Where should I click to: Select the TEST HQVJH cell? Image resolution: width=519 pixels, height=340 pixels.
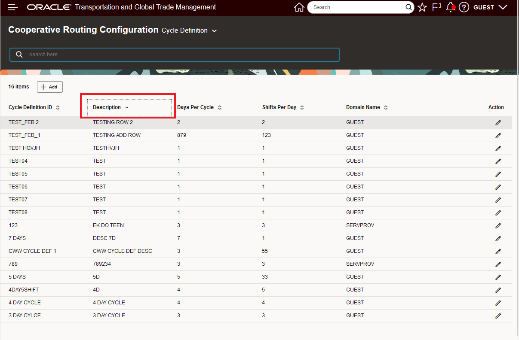(x=24, y=148)
